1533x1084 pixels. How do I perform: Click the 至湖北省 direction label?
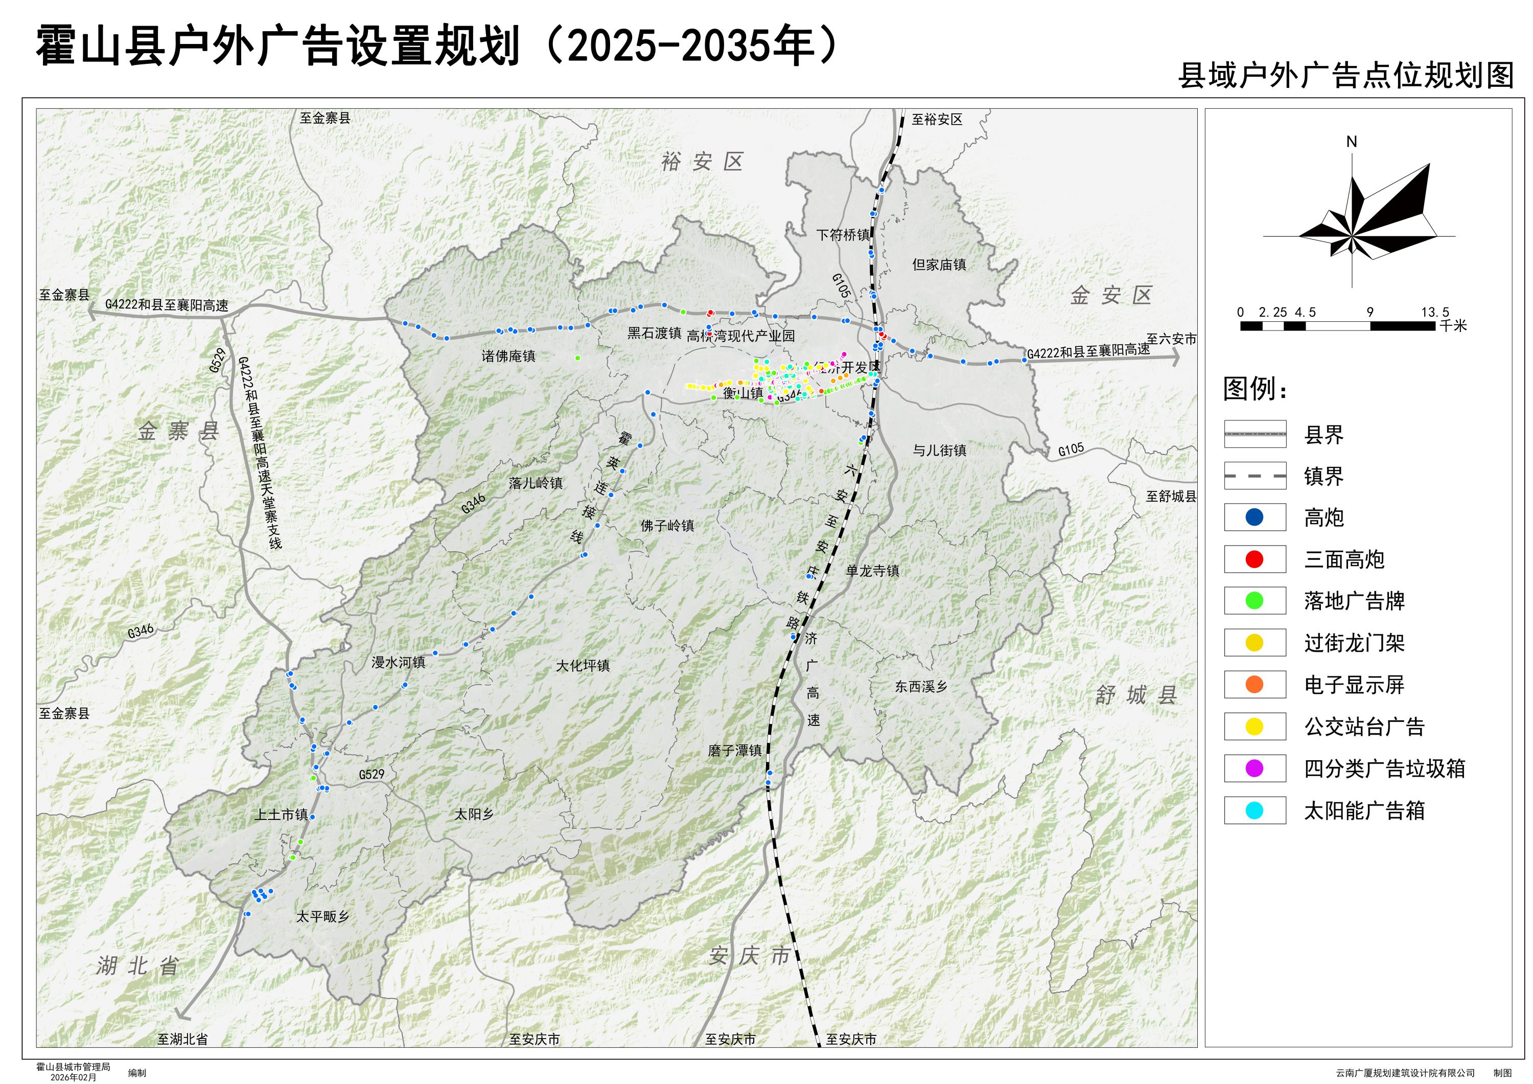(x=182, y=1039)
